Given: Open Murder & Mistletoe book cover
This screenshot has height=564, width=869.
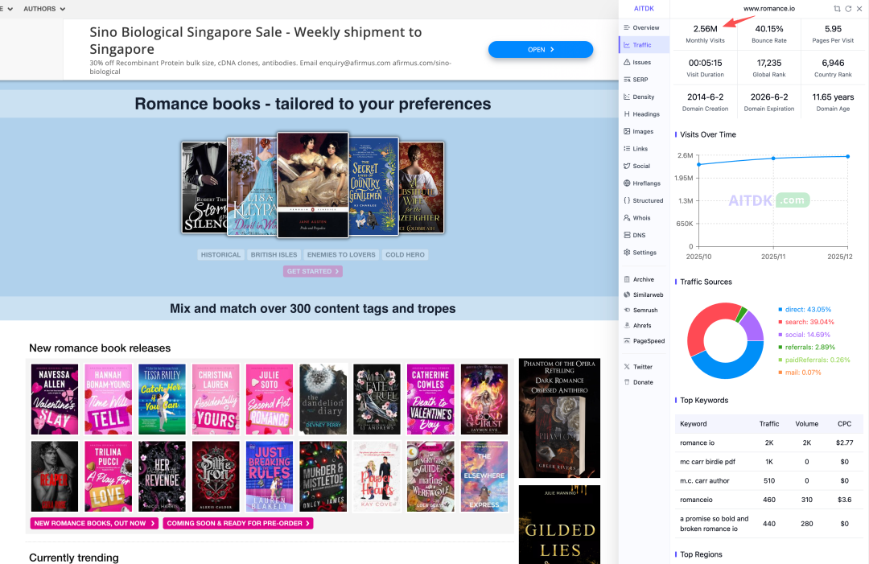Looking at the screenshot, I should tap(323, 476).
